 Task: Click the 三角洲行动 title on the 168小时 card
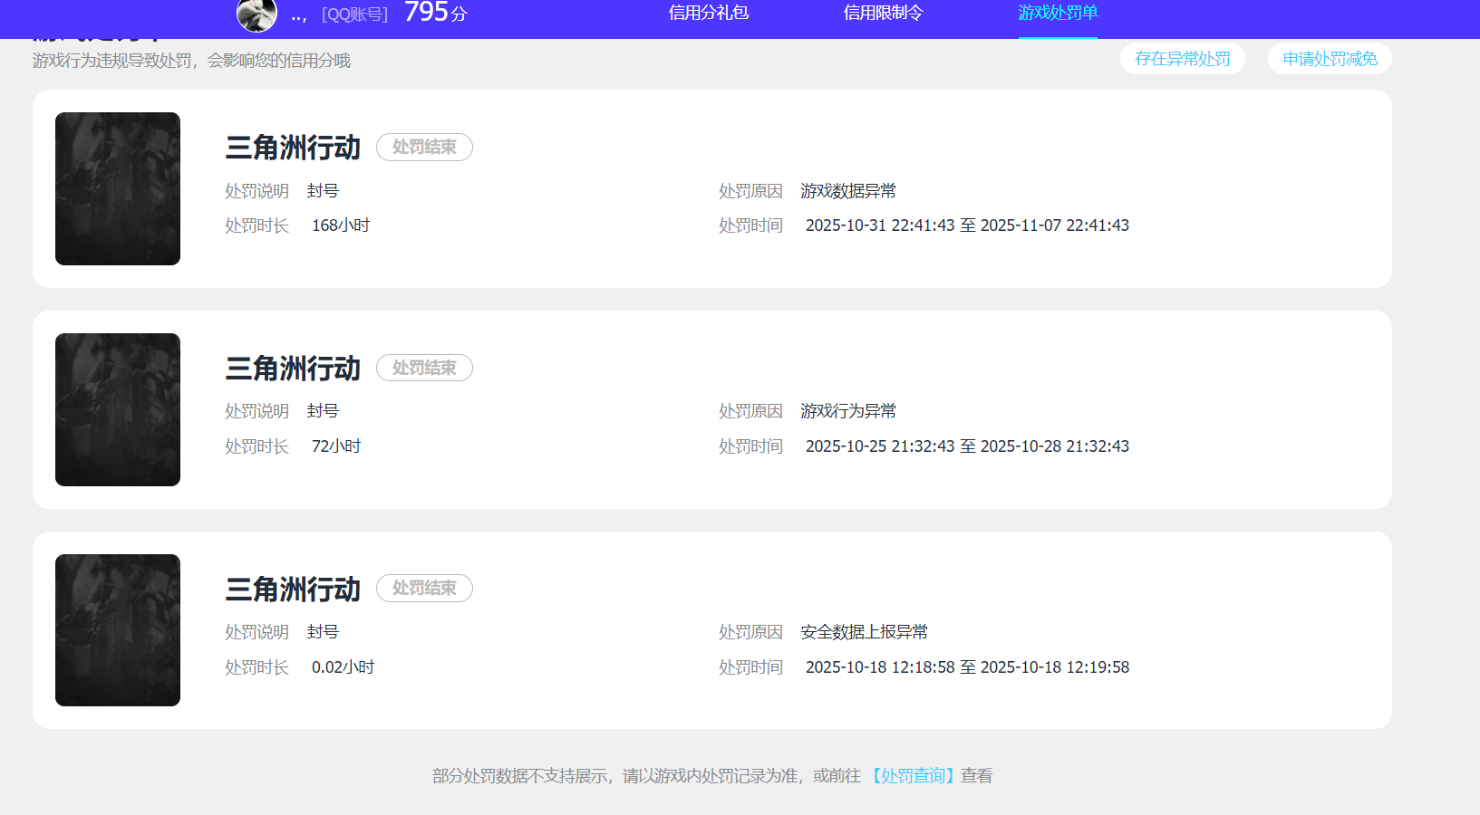[x=293, y=148]
